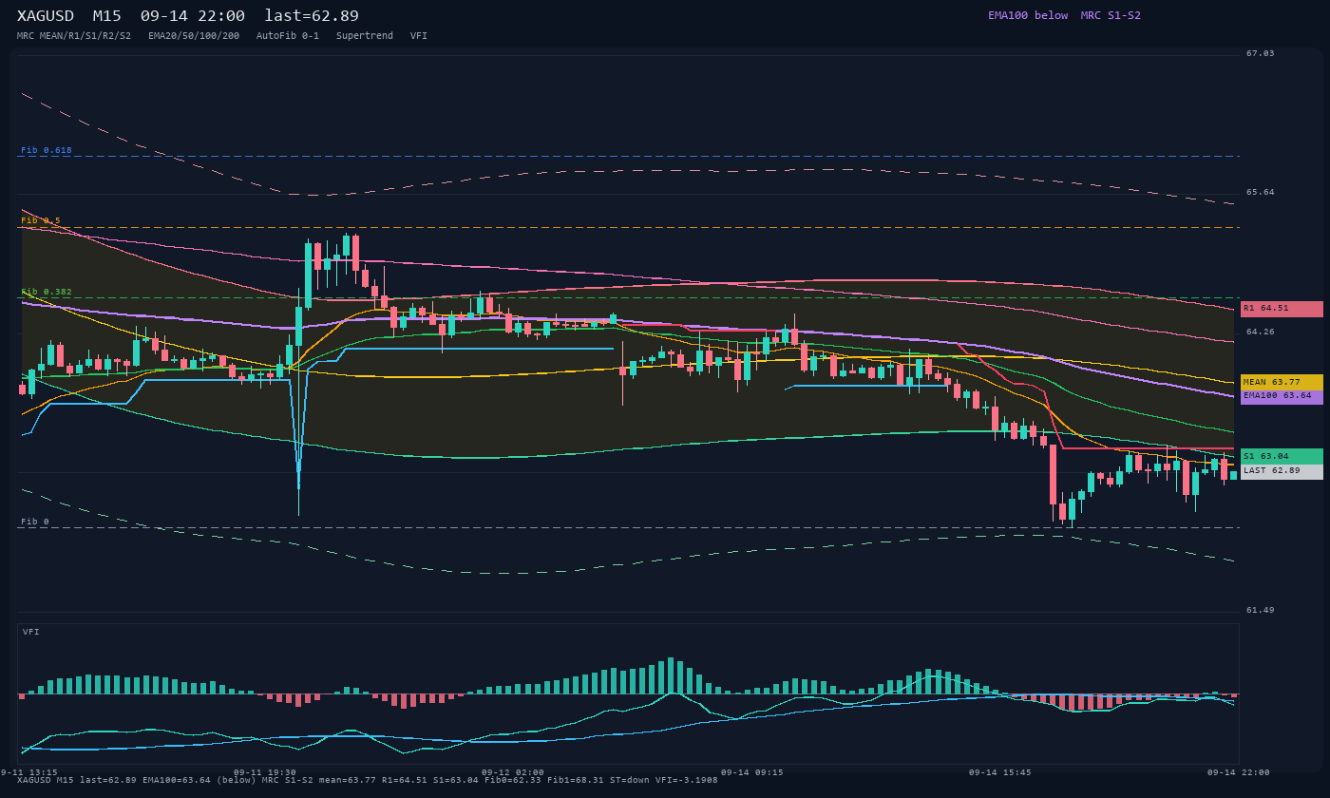Click the 09-11 19:30 time axis label
Screen dimensions: 1330x798
click(265, 772)
